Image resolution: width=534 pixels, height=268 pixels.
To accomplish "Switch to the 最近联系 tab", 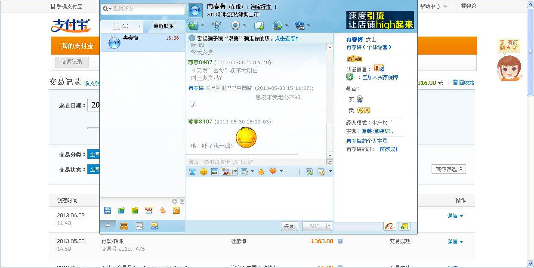I will tap(164, 26).
